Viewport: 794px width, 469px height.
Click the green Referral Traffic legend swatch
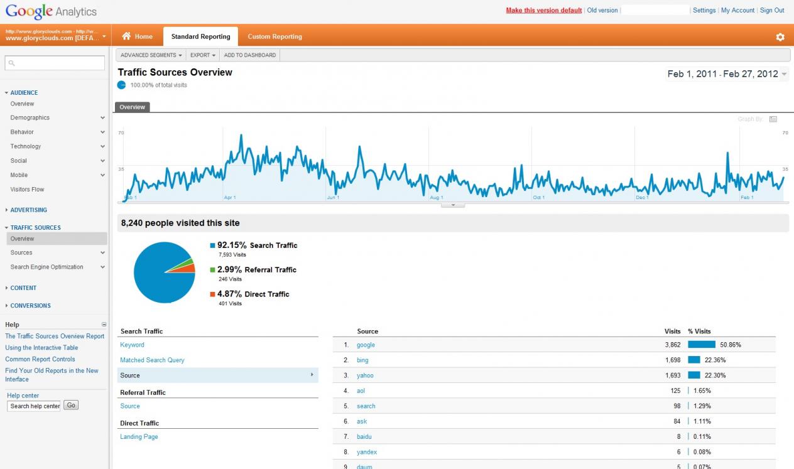(x=212, y=270)
